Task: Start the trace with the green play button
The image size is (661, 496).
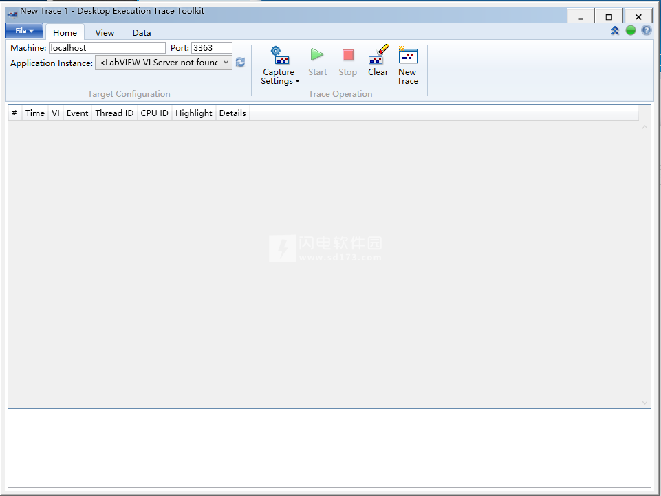Action: click(x=317, y=61)
